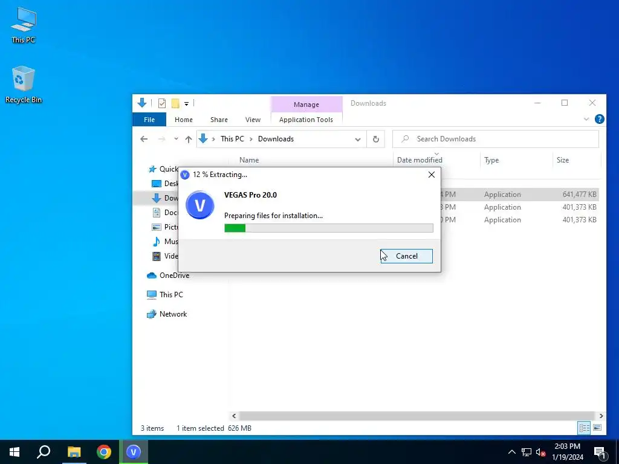Cancel the VEGAS Pro extraction
This screenshot has height=464, width=619.
pyautogui.click(x=406, y=256)
